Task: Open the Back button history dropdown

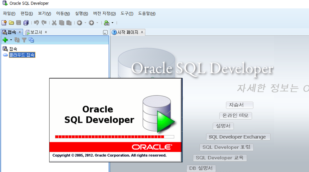Action: click(85, 23)
